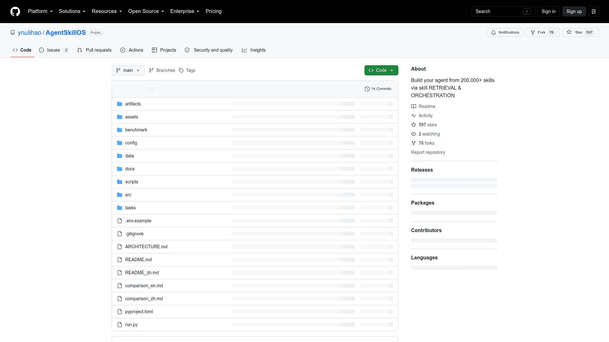
Task: Click the Branches git icon
Action: point(151,70)
